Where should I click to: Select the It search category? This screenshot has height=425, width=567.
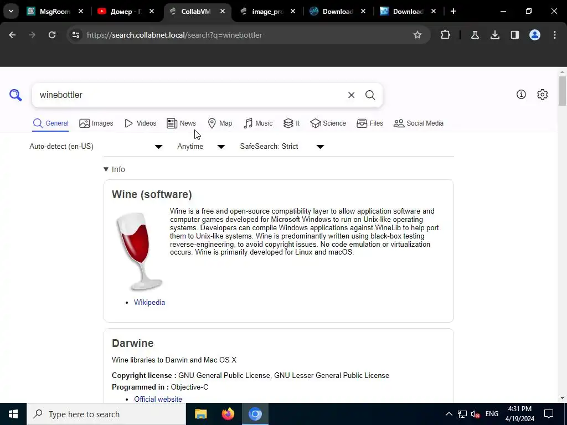(x=291, y=123)
